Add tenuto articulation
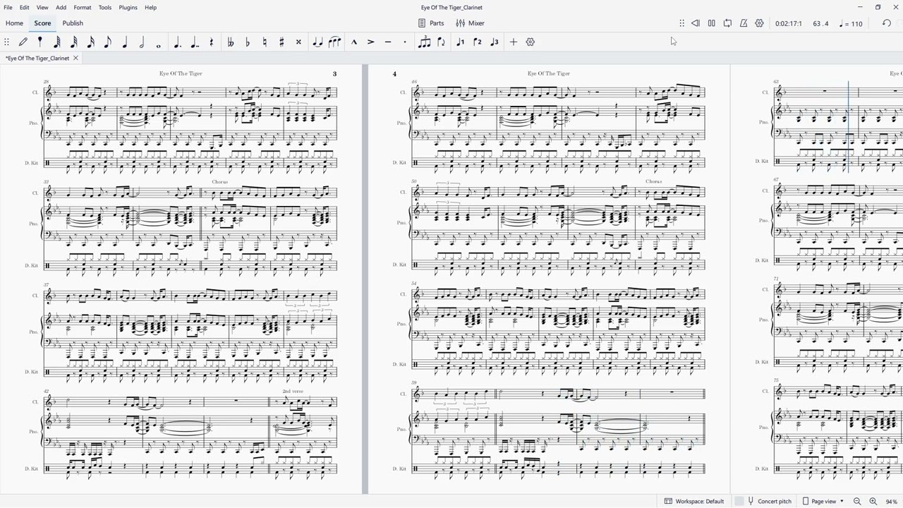903x508 pixels. pos(388,42)
